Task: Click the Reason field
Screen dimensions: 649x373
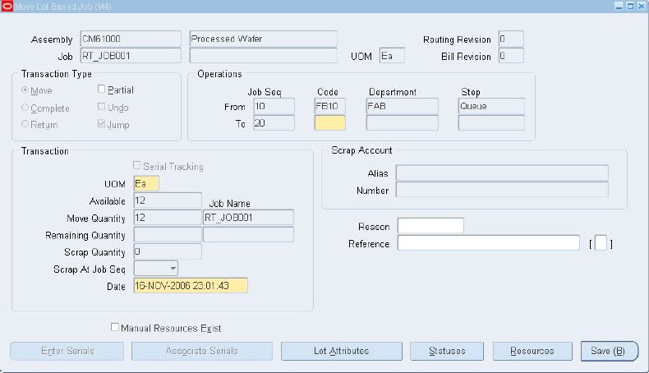Action: click(430, 226)
